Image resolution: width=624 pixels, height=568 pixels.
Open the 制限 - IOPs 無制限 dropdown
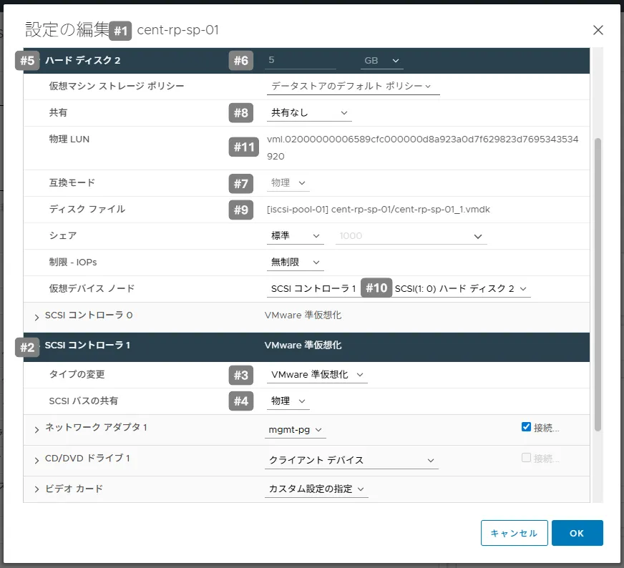[x=296, y=263]
